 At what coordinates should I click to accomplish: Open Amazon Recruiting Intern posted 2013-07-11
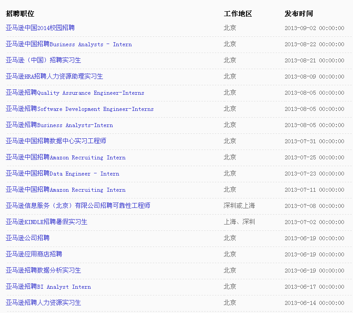pos(66,190)
